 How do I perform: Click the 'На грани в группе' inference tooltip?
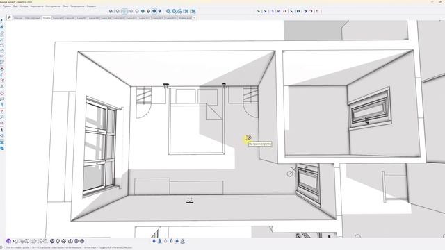pos(260,144)
